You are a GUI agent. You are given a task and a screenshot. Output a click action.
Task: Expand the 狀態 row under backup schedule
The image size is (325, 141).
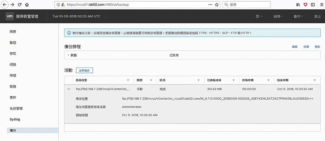(x=68, y=55)
